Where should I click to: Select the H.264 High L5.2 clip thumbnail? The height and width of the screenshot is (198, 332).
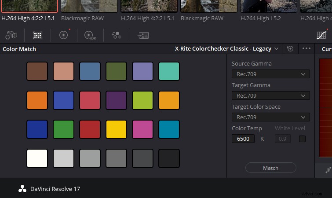pyautogui.click(x=269, y=6)
